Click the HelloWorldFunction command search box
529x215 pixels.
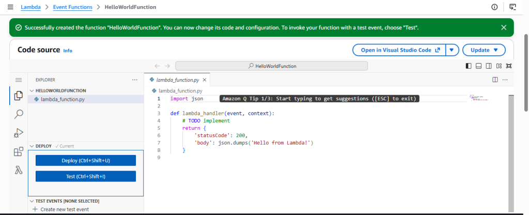coord(272,66)
